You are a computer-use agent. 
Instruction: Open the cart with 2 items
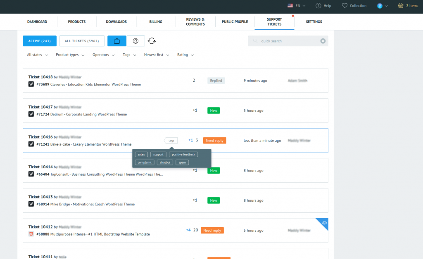[x=408, y=6]
